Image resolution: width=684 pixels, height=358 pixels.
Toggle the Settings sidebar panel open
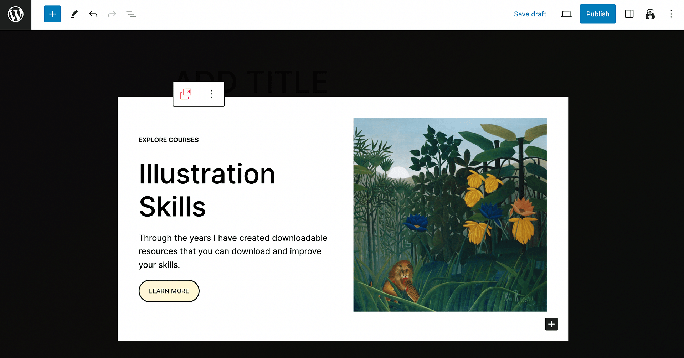point(629,14)
